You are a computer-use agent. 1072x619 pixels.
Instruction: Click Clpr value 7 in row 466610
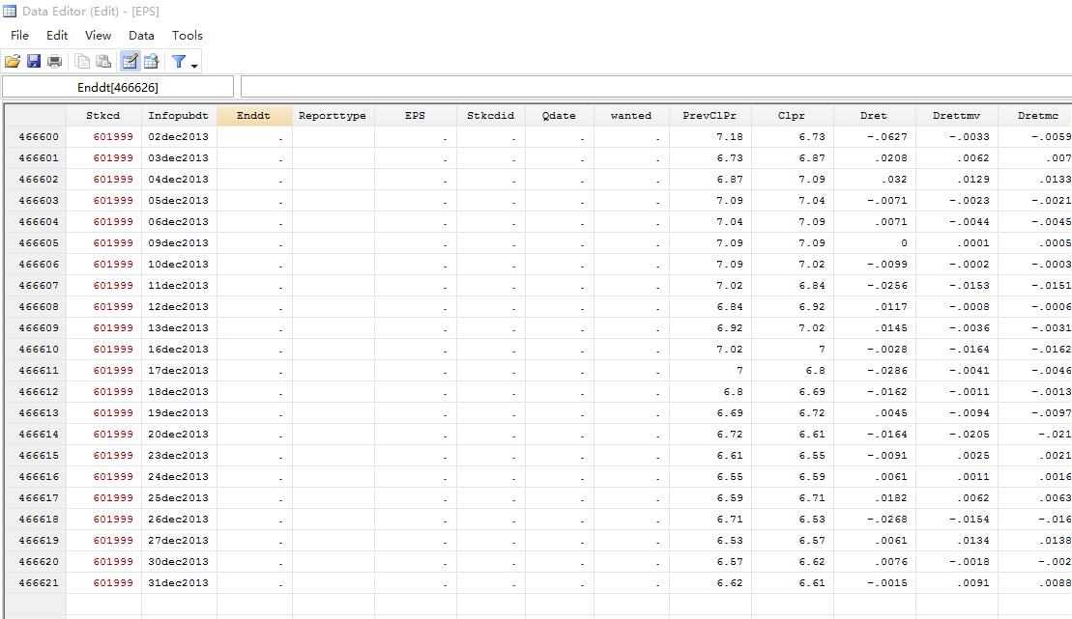pyautogui.click(x=792, y=350)
